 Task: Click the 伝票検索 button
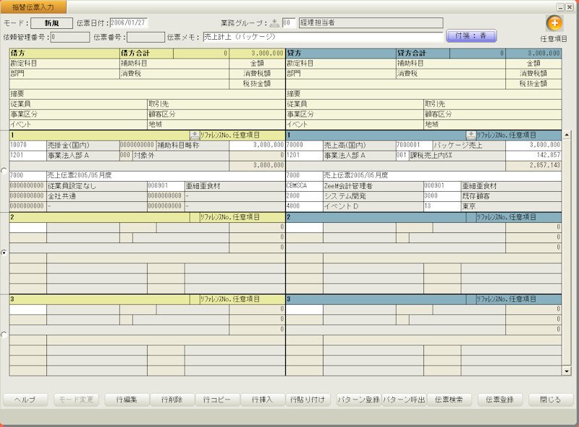pos(449,399)
